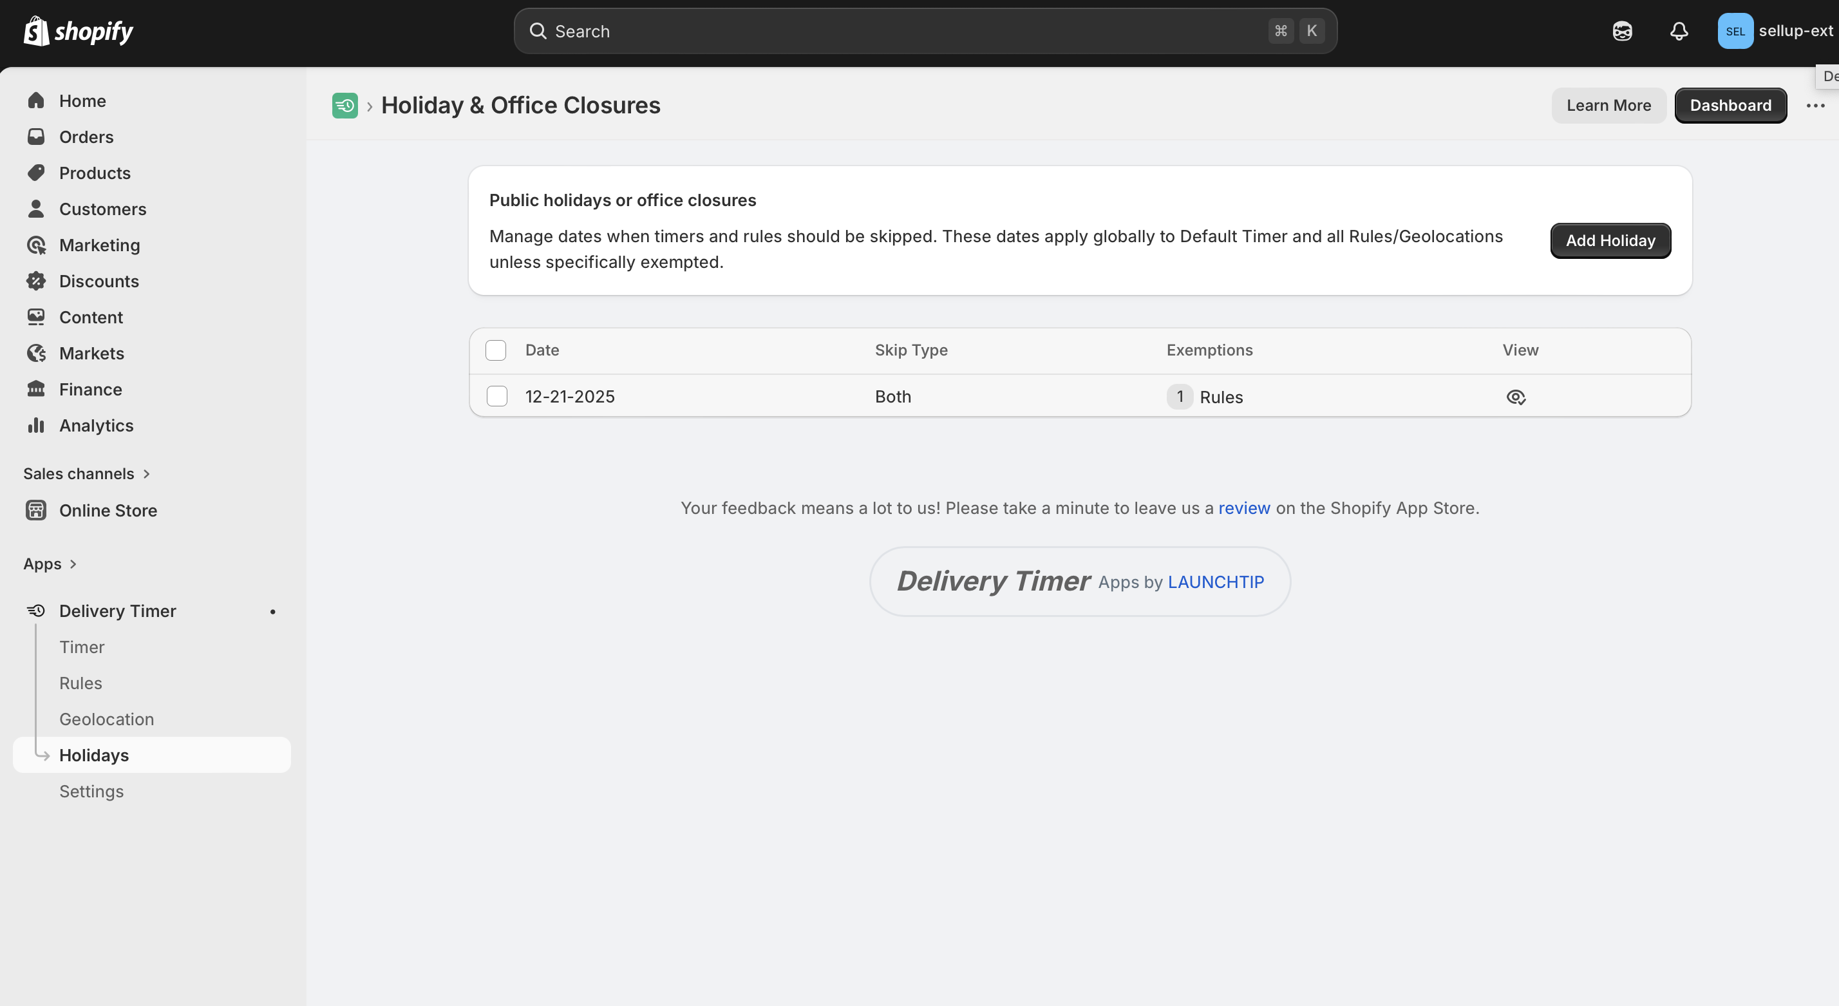Viewport: 1839px width, 1006px height.
Task: Open Analytics in the sidebar
Action: pyautogui.click(x=96, y=426)
